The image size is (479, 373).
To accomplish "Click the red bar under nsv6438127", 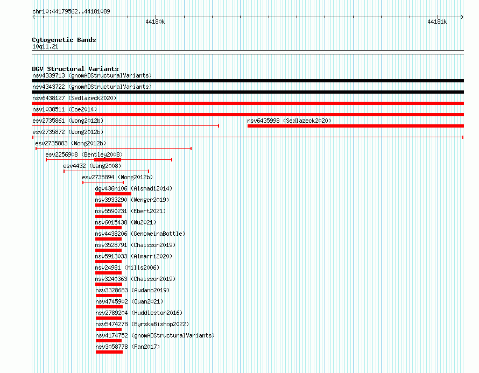I will click(x=248, y=103).
